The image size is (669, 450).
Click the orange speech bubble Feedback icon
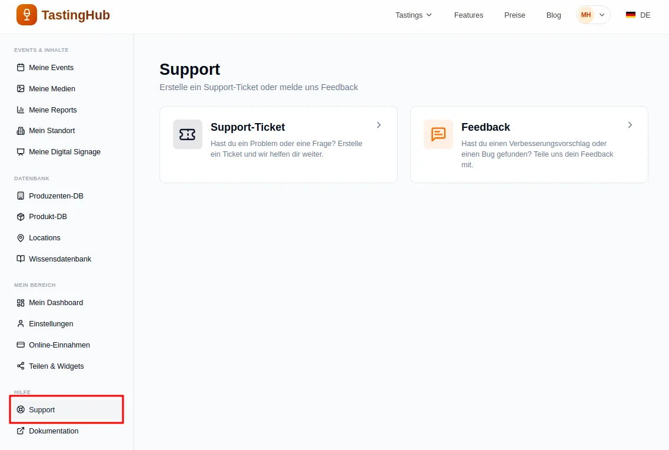[438, 134]
